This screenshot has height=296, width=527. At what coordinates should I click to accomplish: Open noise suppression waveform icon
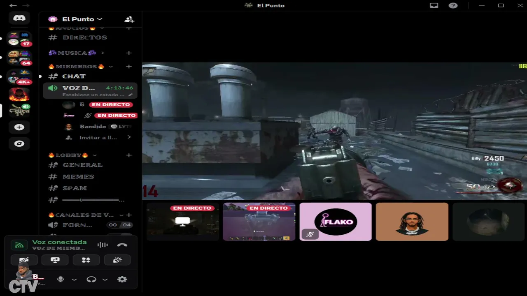tap(103, 245)
